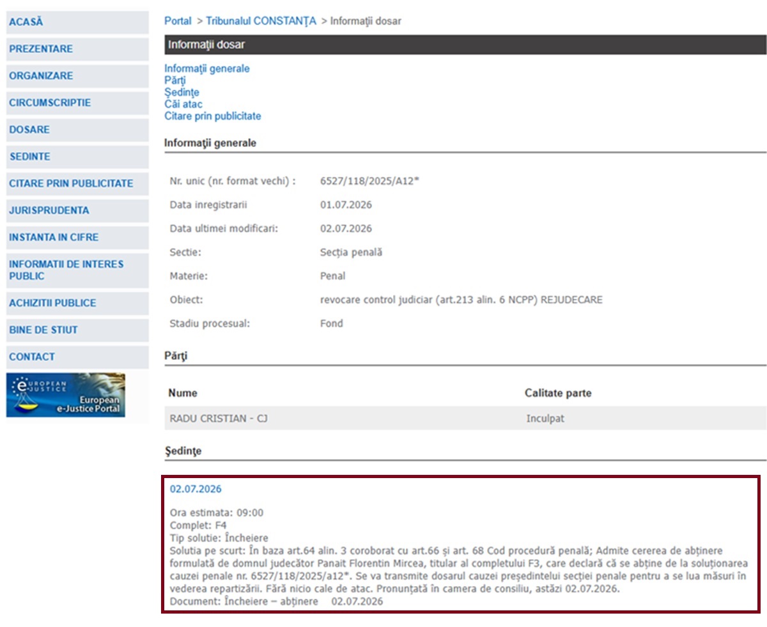This screenshot has height=627, width=767.
Task: Jump to Informații generale anchor link
Action: pyautogui.click(x=207, y=68)
